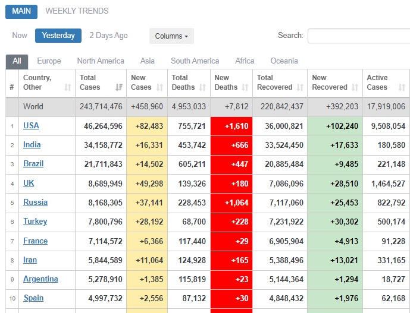Select the MAIN tab
This screenshot has width=410, height=313.
coord(21,11)
